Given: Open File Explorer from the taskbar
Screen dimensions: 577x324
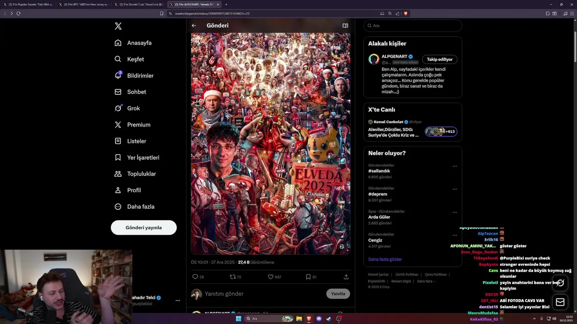Looking at the screenshot, I should coord(299,319).
